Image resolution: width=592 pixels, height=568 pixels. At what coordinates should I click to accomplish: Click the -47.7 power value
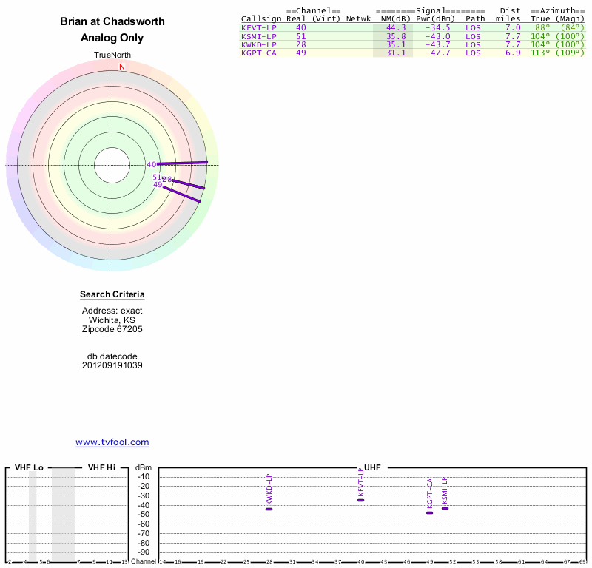(437, 53)
